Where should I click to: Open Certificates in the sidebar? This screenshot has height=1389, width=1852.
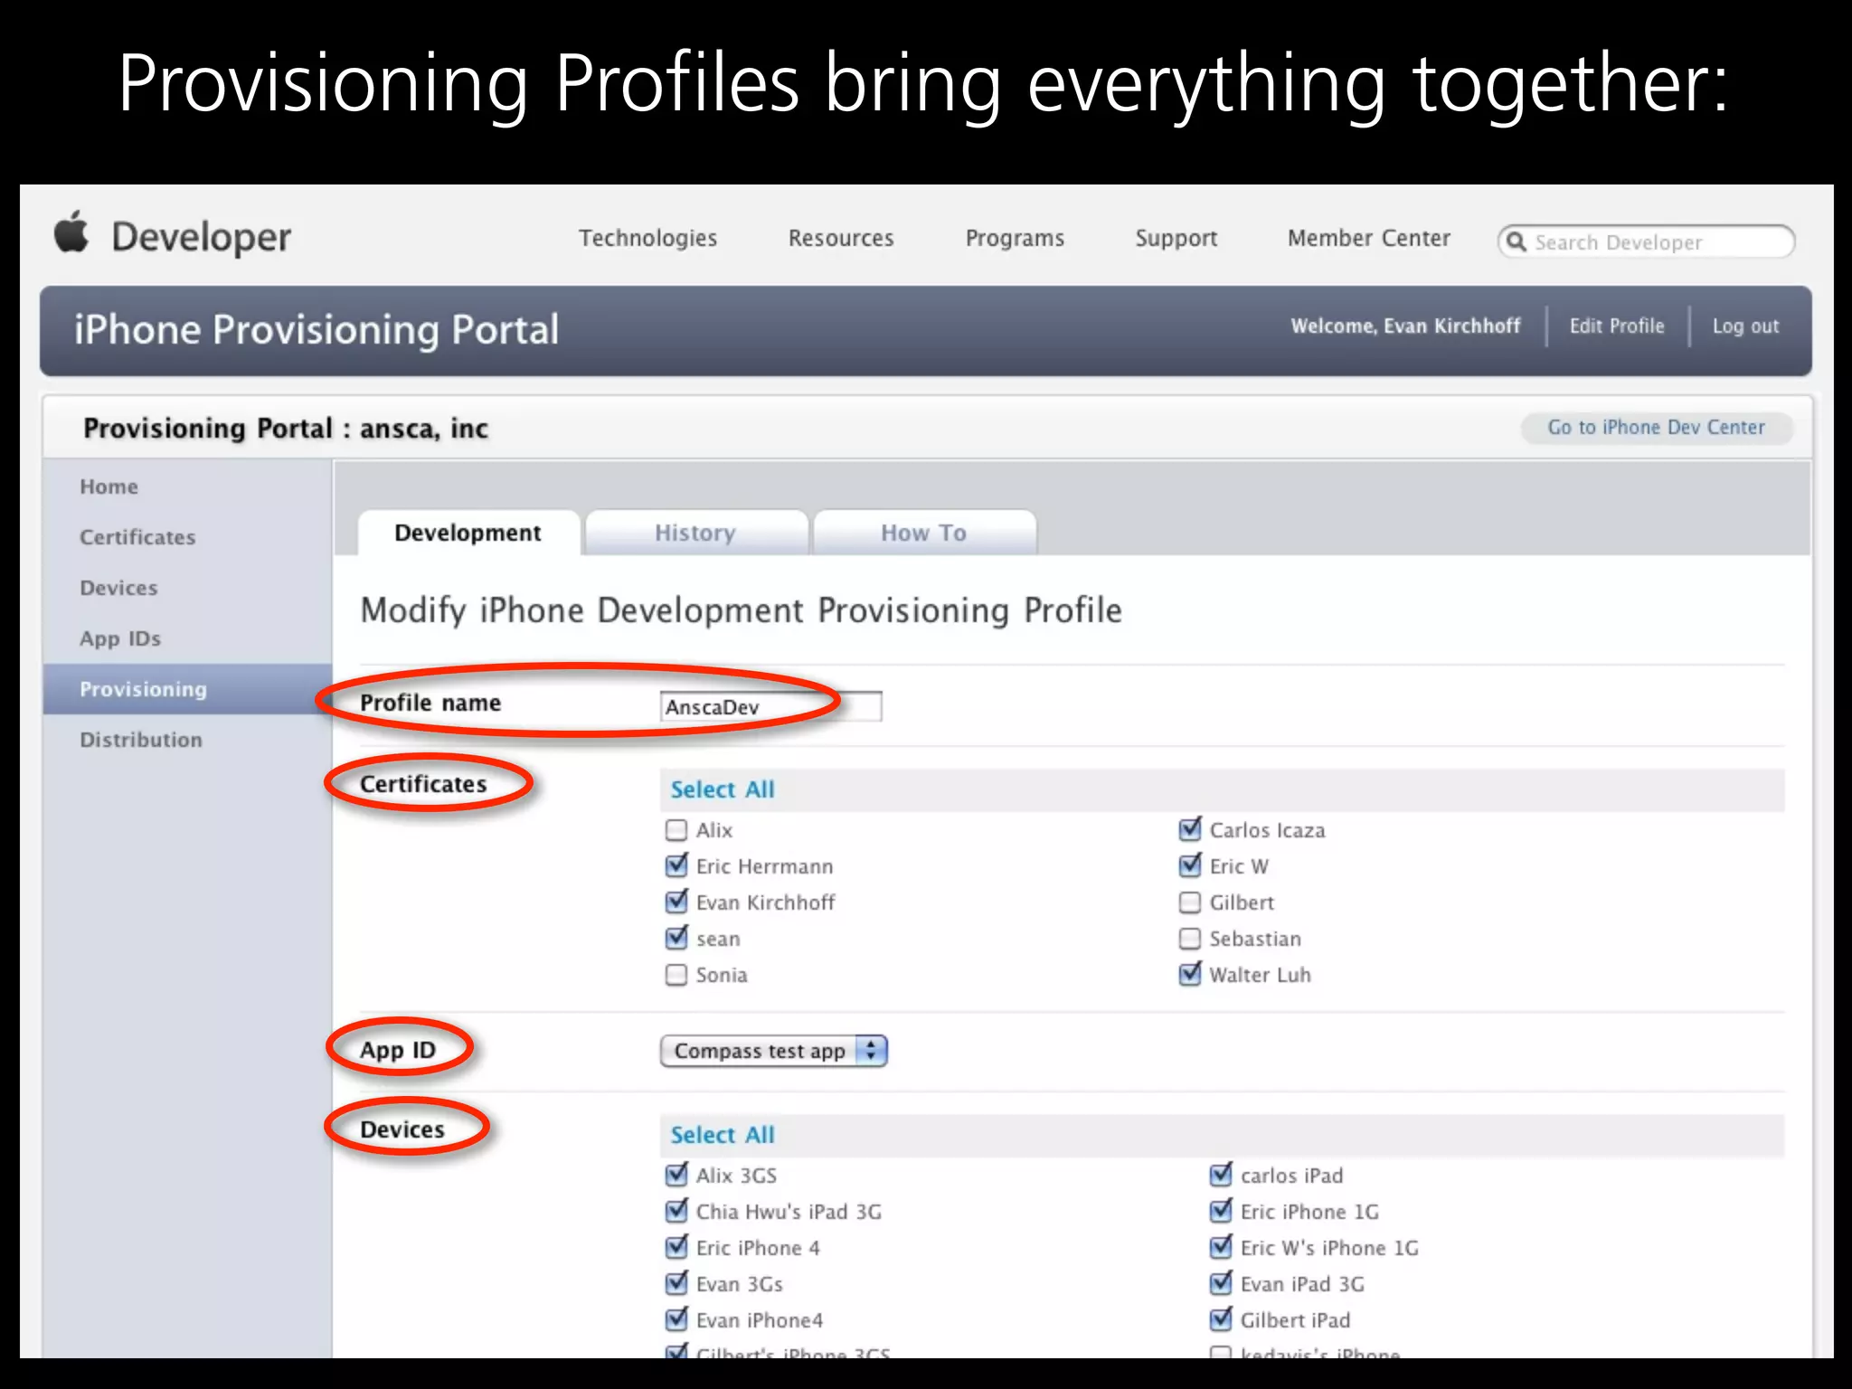137,537
